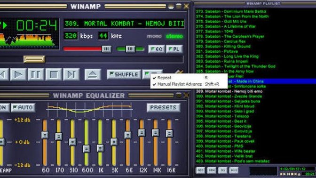Open the playlist REM button menu
Screen dimensions: 316x178
[212, 170]
